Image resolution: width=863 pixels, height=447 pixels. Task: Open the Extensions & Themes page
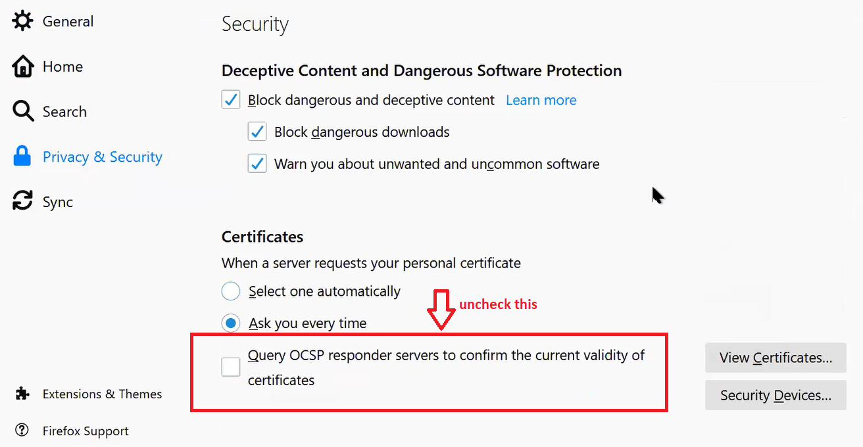click(102, 393)
